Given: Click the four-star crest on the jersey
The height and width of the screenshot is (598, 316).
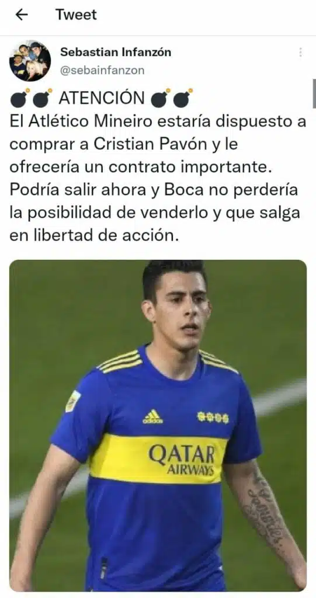Looking at the screenshot, I should 213,418.
